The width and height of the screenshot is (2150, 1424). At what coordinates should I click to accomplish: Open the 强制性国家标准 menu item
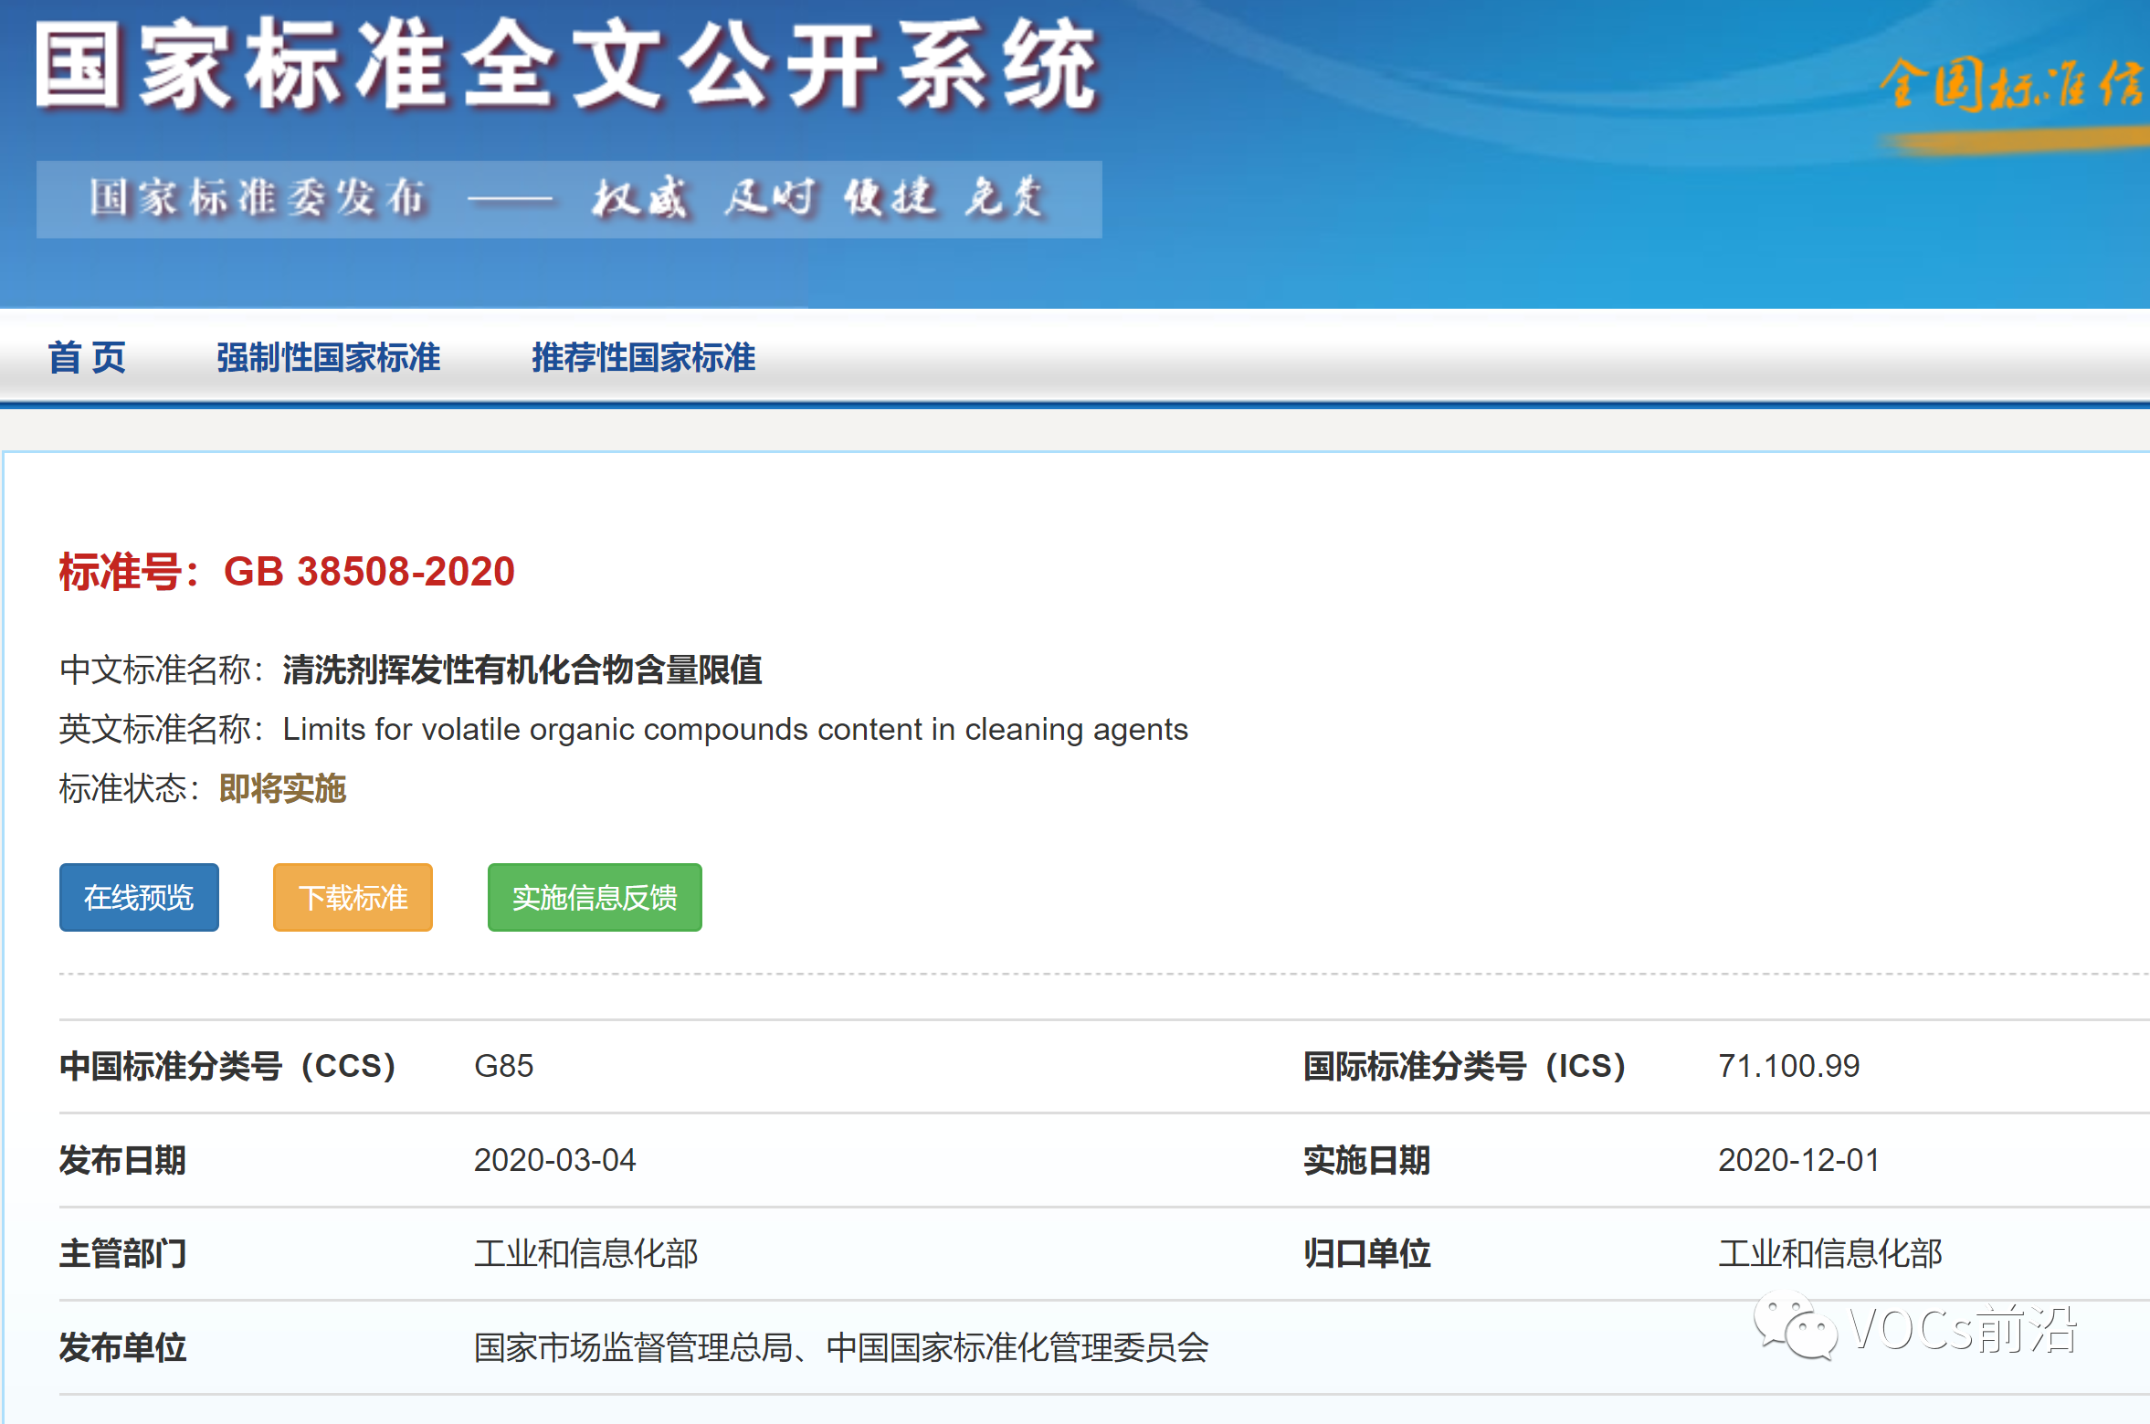tap(328, 357)
